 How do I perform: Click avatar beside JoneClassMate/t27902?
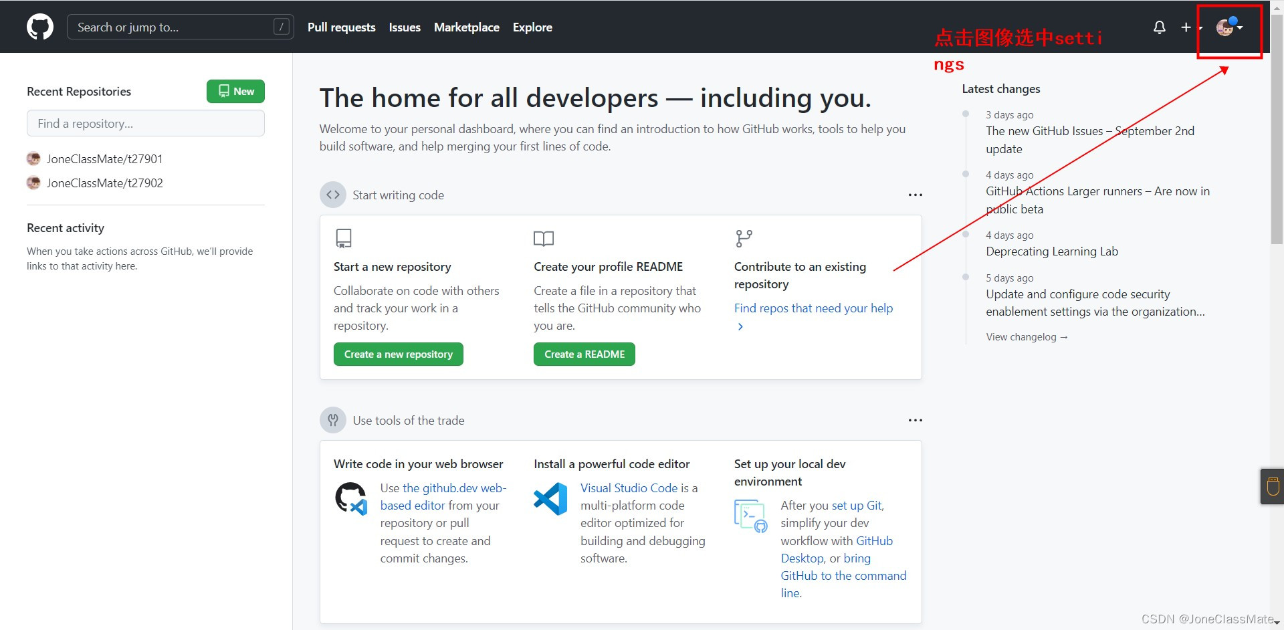point(33,183)
